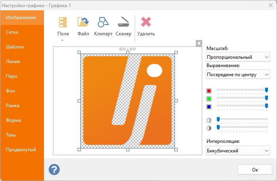
Task: Click the fit-frame icon above preview
Action: click(x=199, y=43)
